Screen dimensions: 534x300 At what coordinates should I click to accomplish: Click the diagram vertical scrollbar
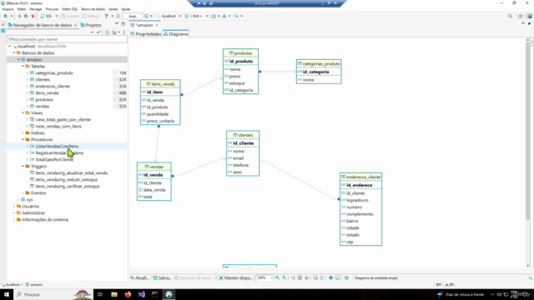point(528,131)
